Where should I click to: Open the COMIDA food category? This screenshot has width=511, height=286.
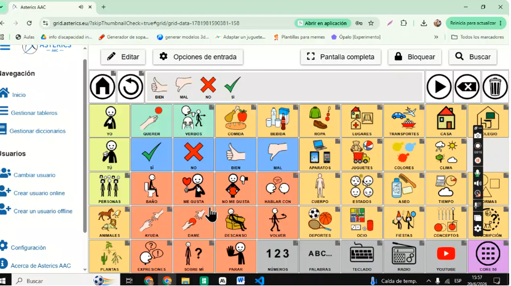pyautogui.click(x=235, y=121)
